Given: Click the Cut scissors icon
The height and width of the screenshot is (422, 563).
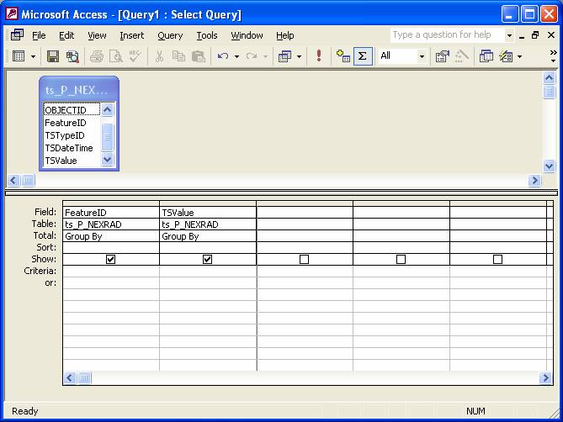Looking at the screenshot, I should click(159, 56).
